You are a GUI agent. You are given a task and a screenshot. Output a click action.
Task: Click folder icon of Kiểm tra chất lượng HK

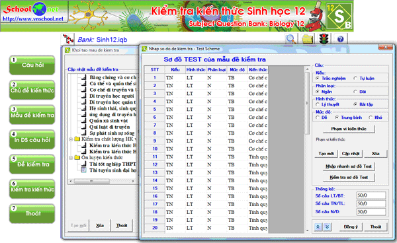pyautogui.click(x=77, y=139)
